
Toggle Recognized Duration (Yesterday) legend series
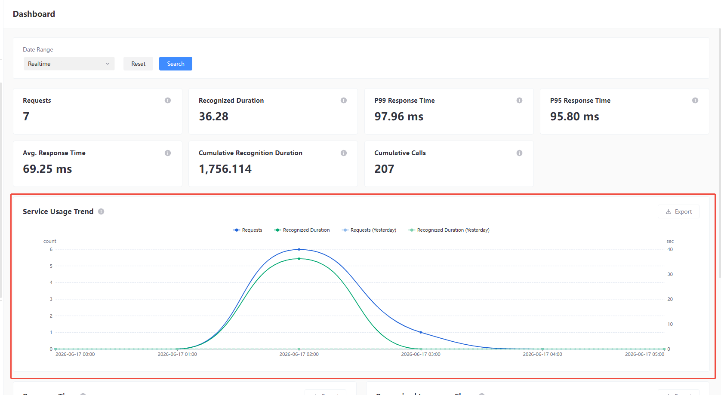(449, 230)
